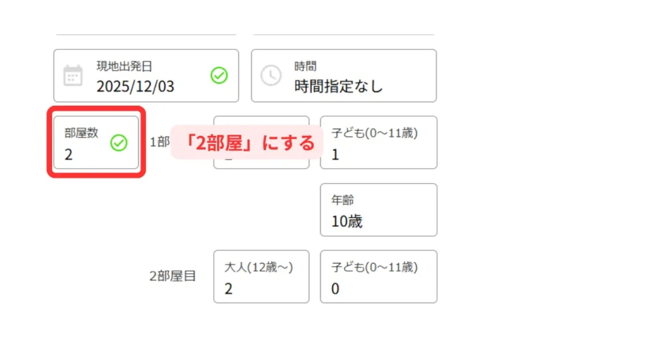Open the 部屋数 room count dropdown
Screen dimensions: 658x345
pyautogui.click(x=96, y=143)
